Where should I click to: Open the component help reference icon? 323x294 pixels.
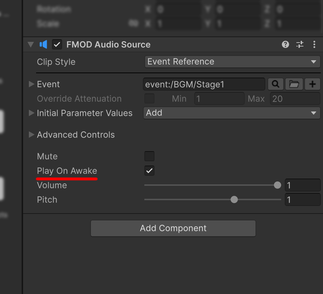(x=285, y=44)
